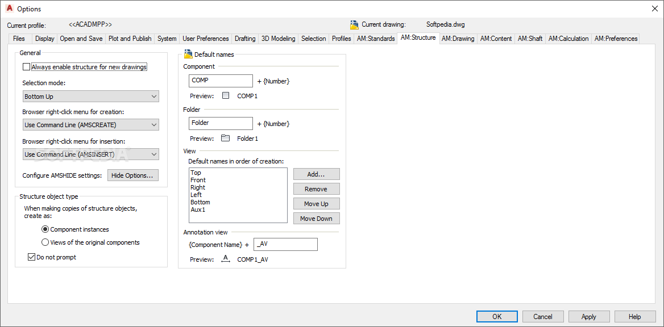Viewport: 664px width, 327px height.
Task: Click the Move Up button
Action: coord(316,204)
